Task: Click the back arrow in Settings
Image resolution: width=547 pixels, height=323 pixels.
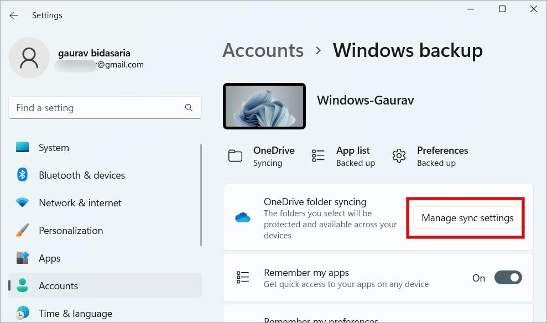Action: [14, 15]
